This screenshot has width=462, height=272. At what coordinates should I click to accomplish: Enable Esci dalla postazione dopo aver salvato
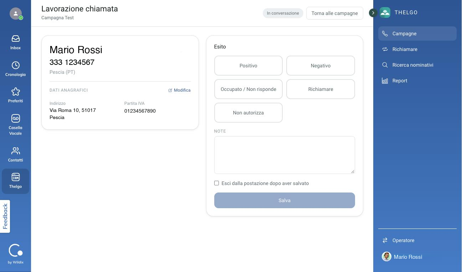[x=216, y=183]
